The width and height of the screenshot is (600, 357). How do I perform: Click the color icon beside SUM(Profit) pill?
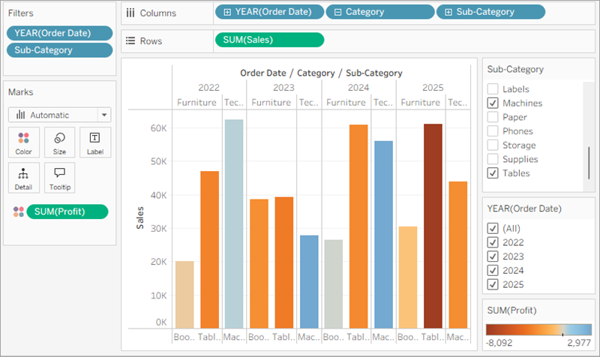coord(18,212)
